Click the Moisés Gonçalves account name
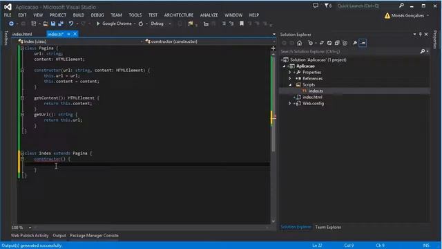 (407, 15)
